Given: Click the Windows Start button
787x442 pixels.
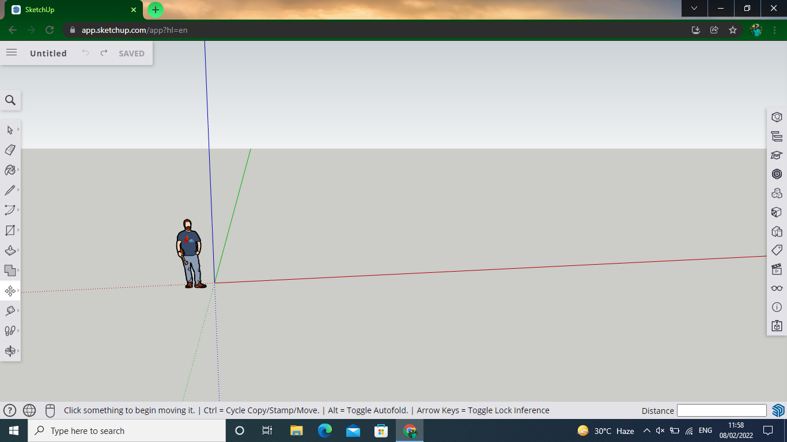Looking at the screenshot, I should tap(13, 430).
